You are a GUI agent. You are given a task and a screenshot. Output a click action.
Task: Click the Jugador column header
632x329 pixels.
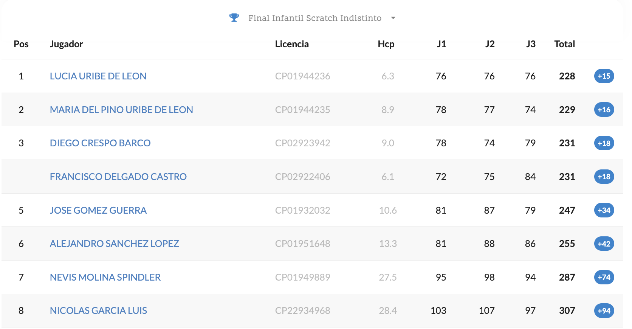[x=67, y=44]
